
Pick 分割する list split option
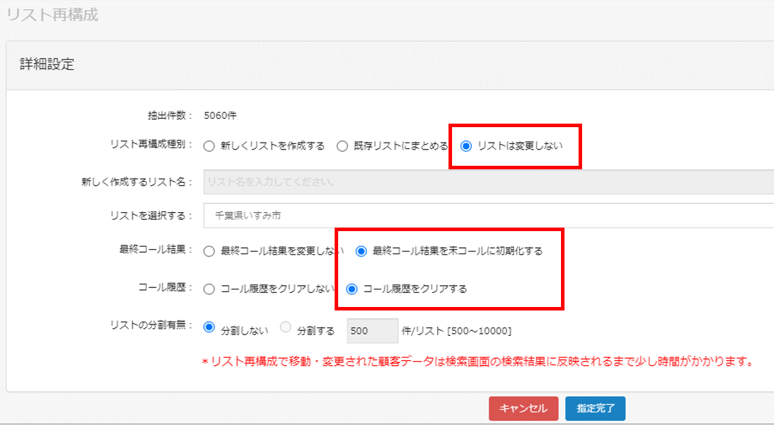point(285,327)
